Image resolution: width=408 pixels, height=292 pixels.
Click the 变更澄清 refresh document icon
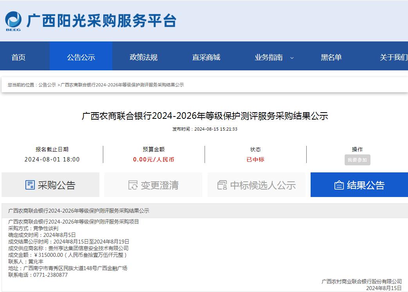coord(133,185)
